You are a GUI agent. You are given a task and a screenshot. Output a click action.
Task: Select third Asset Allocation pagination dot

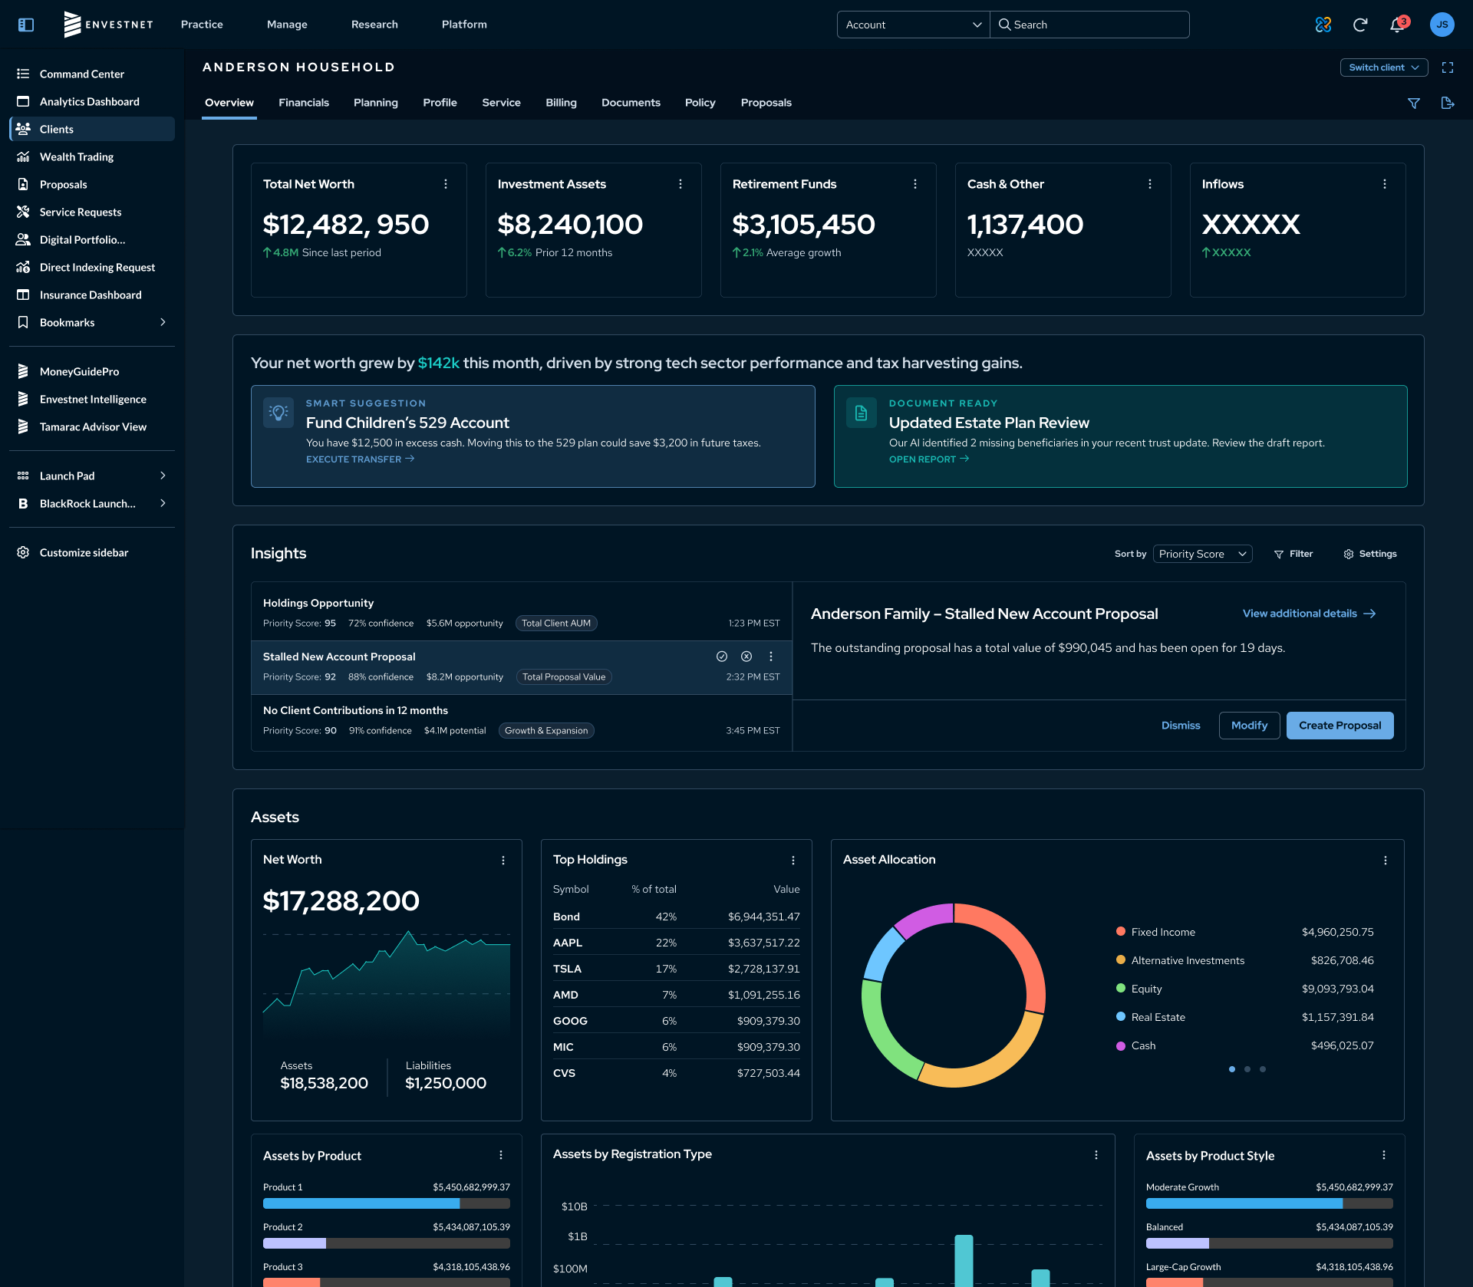1263,1069
